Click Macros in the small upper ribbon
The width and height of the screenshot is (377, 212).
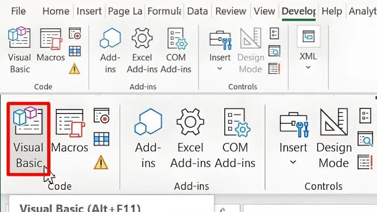click(51, 45)
